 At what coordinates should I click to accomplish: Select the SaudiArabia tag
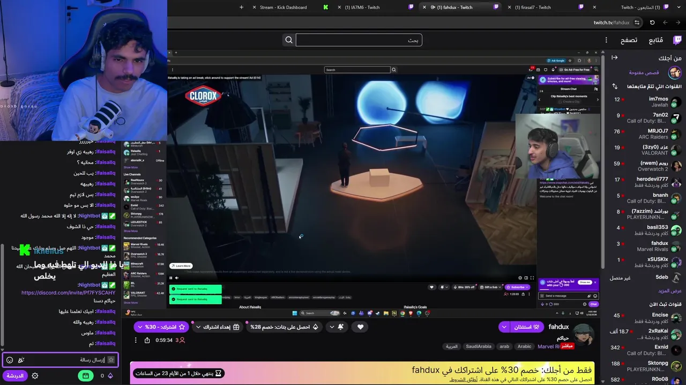coord(479,346)
